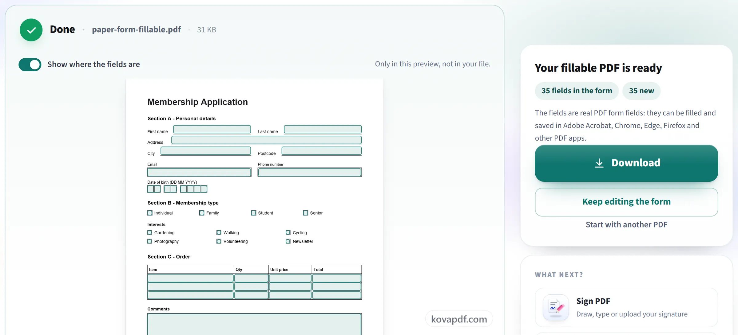The height and width of the screenshot is (335, 738).
Task: Click the Address field
Action: coord(266,140)
